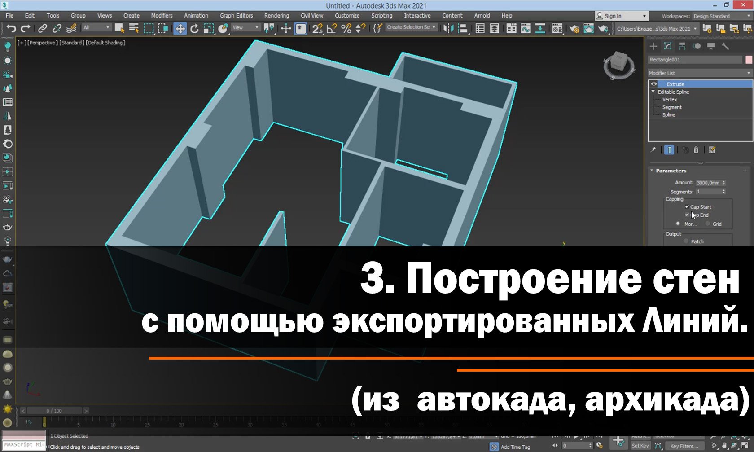754x452 pixels.
Task: Click the Set Key button
Action: (641, 446)
